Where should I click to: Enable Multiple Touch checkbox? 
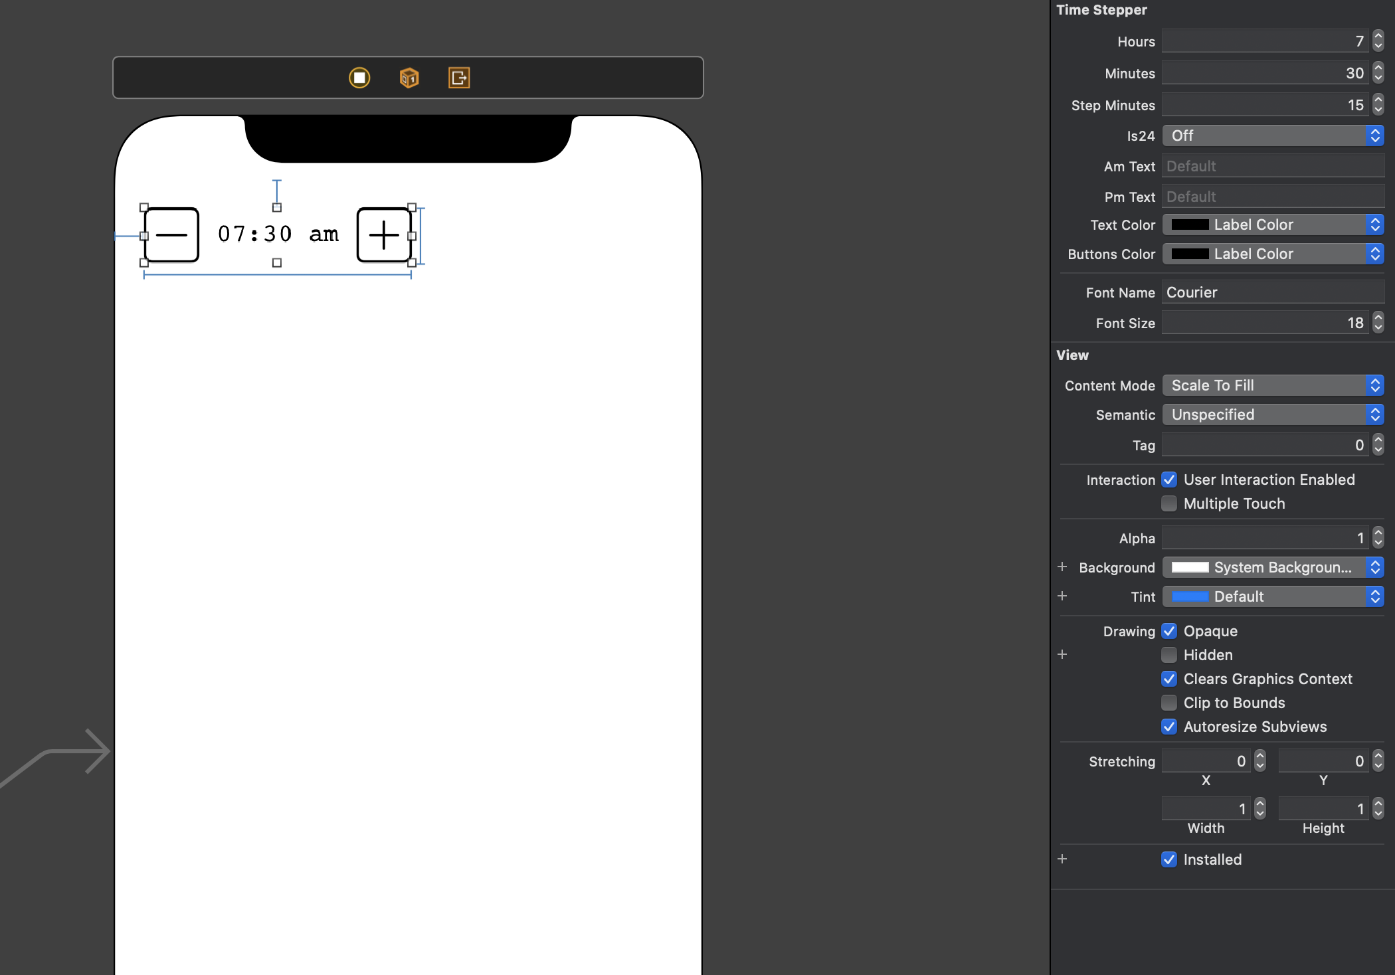pyautogui.click(x=1169, y=503)
